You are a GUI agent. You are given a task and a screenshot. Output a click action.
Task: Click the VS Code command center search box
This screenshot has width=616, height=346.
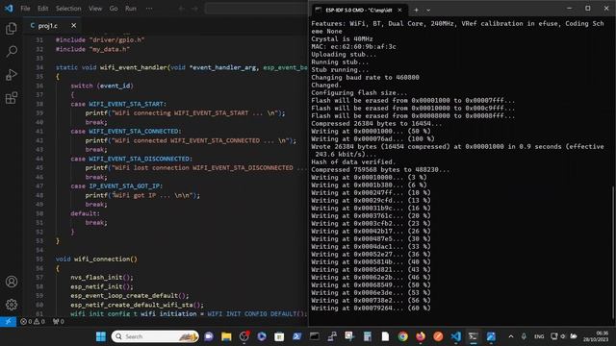pyautogui.click(x=257, y=9)
